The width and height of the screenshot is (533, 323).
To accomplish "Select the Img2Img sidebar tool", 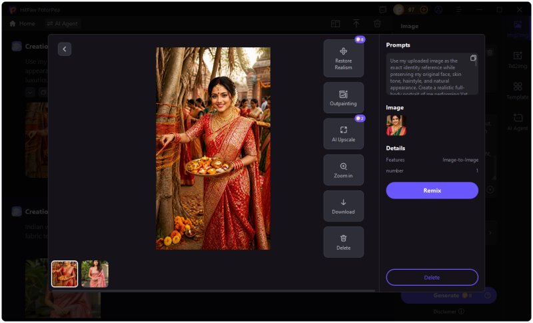I will [x=518, y=29].
